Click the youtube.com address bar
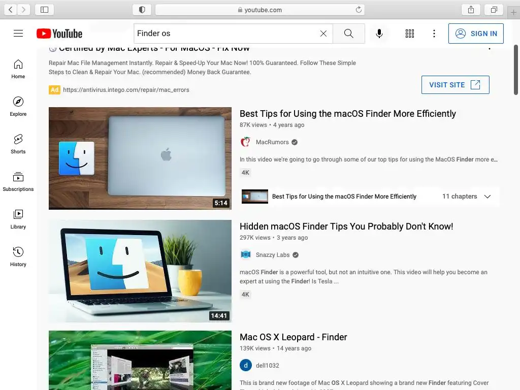Image resolution: width=520 pixels, height=390 pixels. click(260, 10)
